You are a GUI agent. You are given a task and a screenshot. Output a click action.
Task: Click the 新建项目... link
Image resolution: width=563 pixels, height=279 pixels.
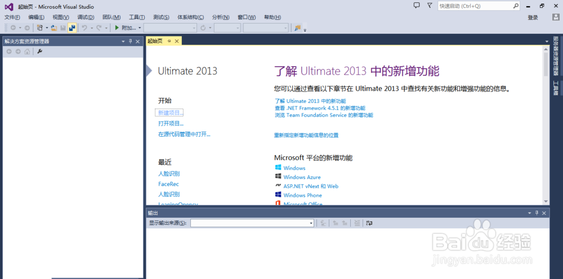click(171, 112)
